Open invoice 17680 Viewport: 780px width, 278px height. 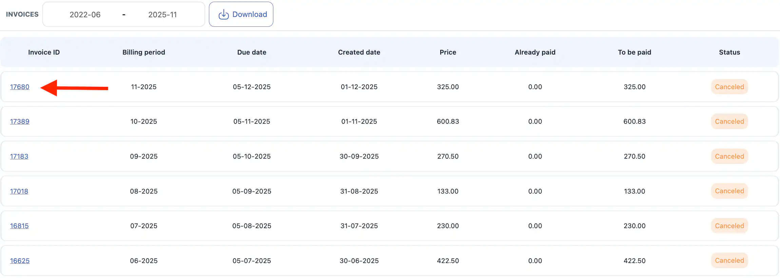(x=20, y=87)
